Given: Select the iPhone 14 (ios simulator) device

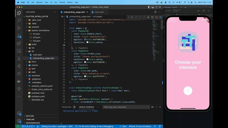Looking at the screenshot, I should 140,127.
